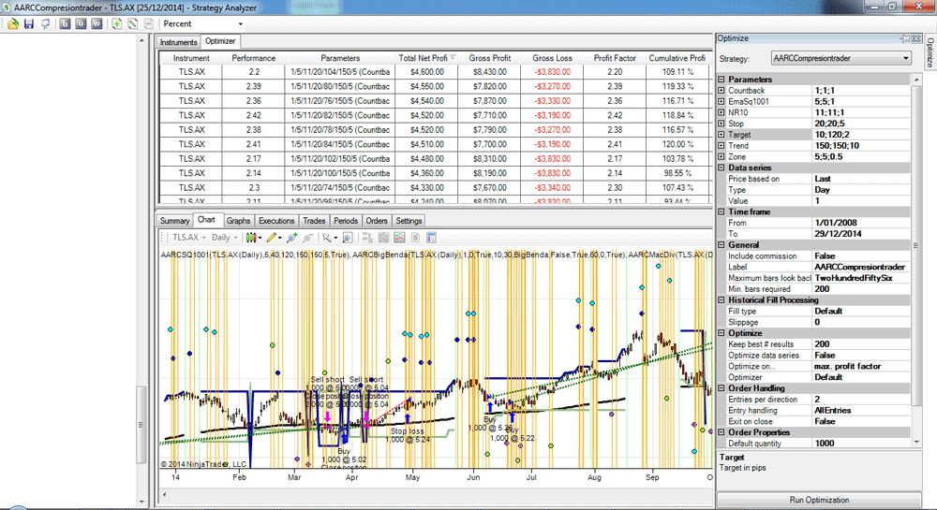Expand the Target parameter row
The width and height of the screenshot is (937, 510).
[x=721, y=135]
